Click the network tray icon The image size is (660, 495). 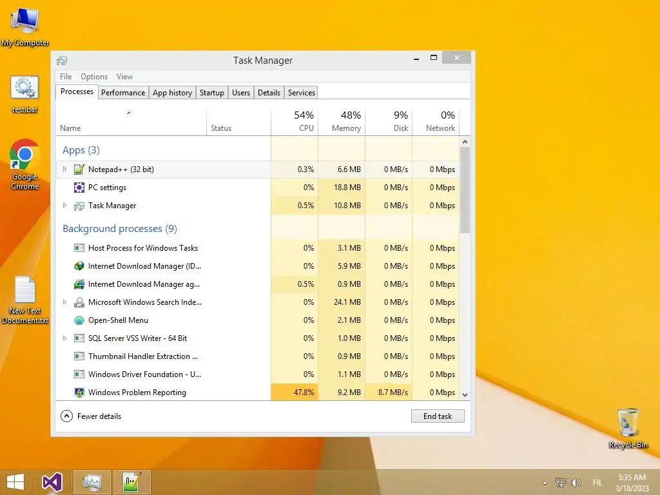coord(560,482)
